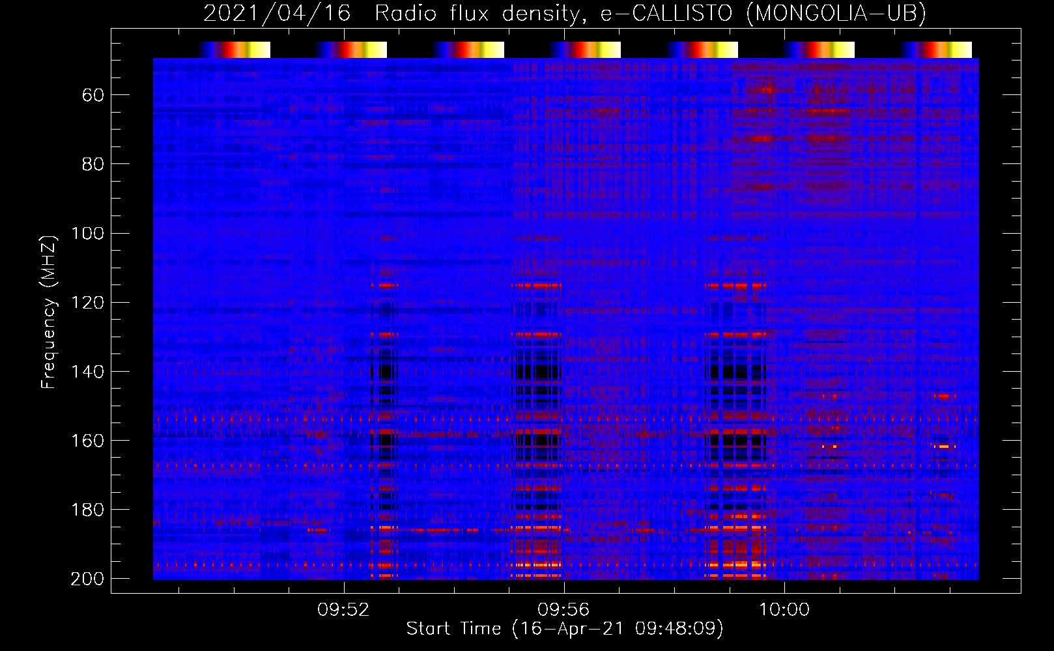Click the "Start Time (16-Apr-21 09:48:09)" label

pos(565,628)
